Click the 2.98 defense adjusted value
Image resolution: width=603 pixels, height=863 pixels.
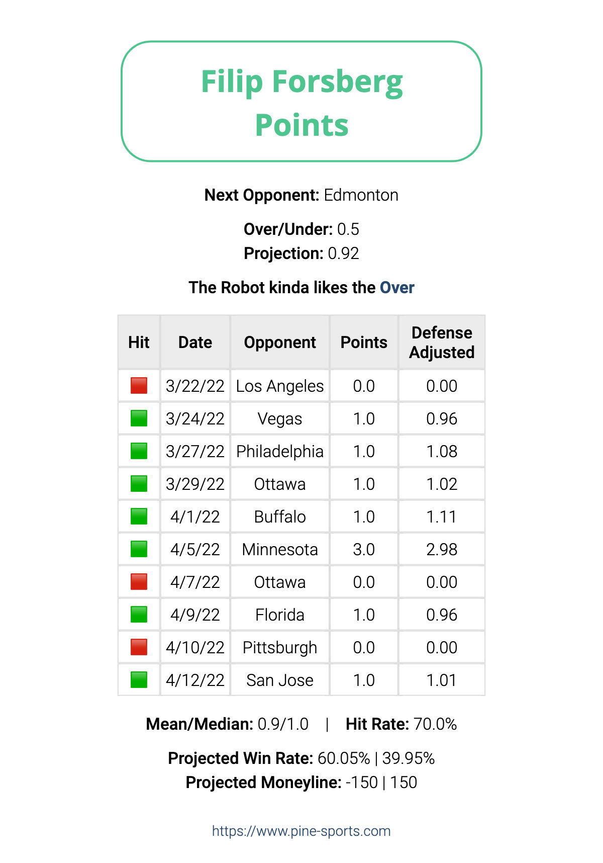click(442, 549)
